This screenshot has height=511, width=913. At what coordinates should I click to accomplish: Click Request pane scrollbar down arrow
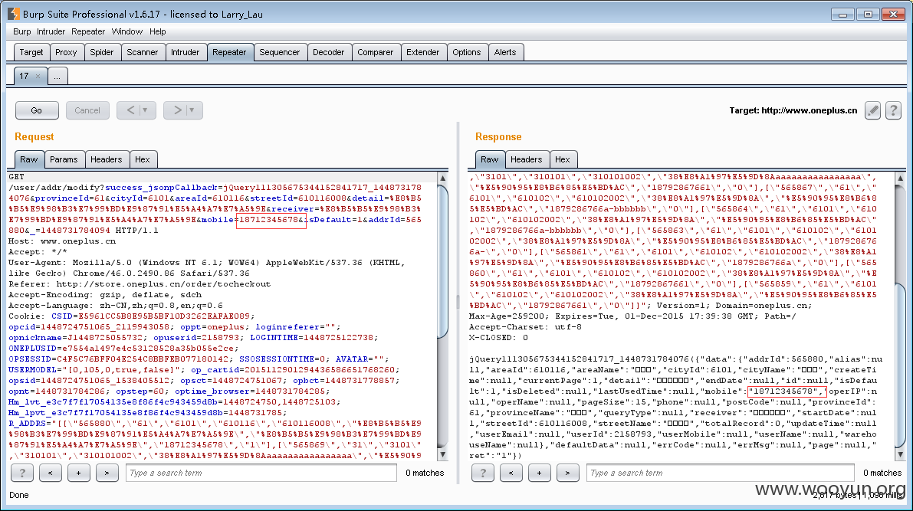(442, 454)
